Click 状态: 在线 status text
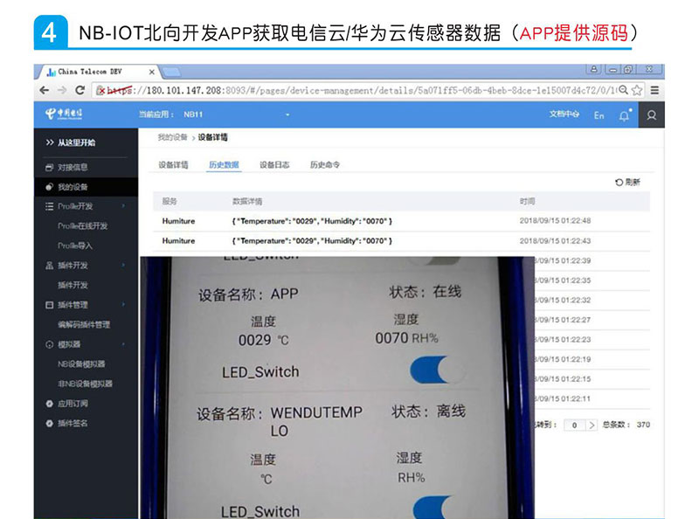This screenshot has height=519, width=699. [426, 292]
